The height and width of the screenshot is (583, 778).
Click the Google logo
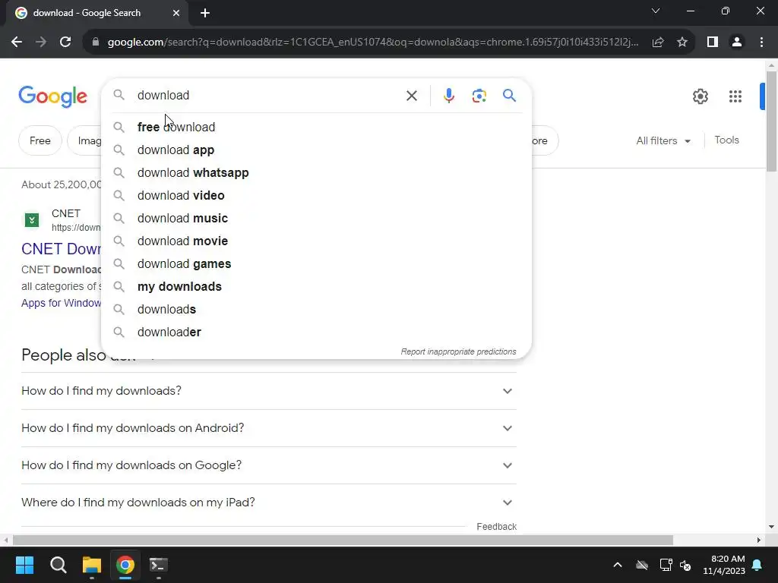pos(52,96)
